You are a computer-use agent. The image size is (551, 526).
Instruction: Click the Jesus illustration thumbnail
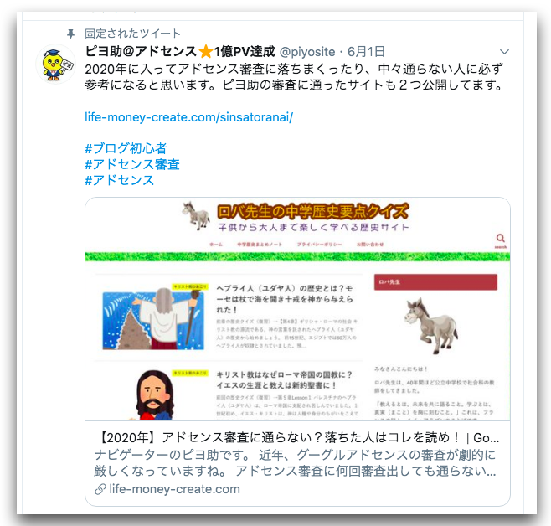coord(153,395)
